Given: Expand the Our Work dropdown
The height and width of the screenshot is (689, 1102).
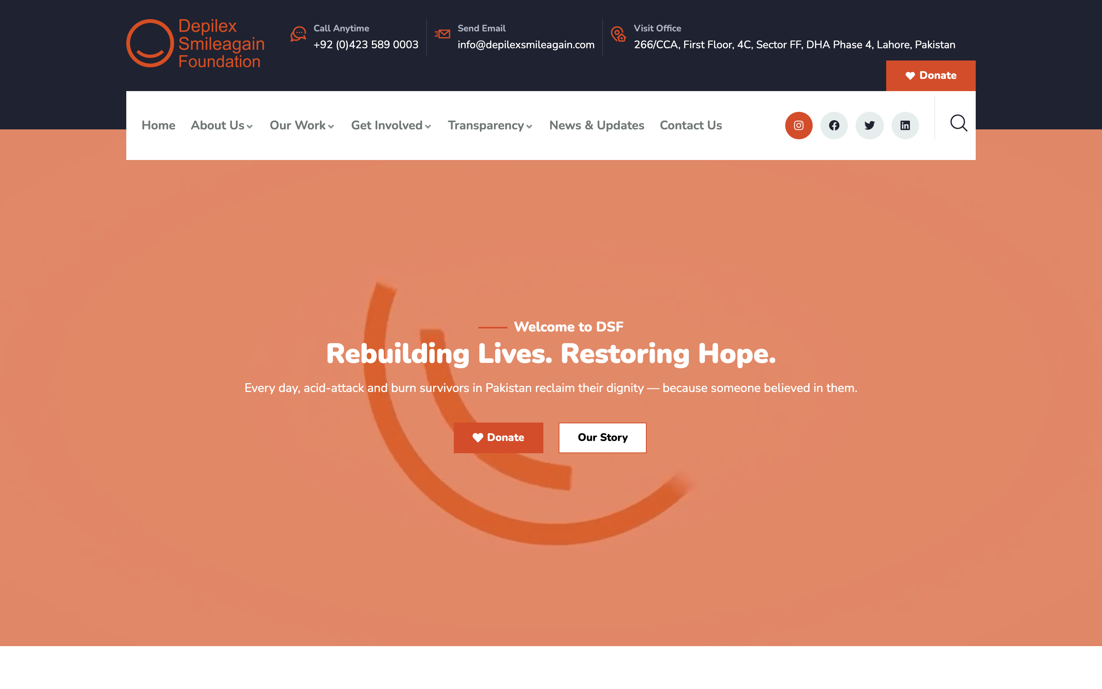Looking at the screenshot, I should click(302, 125).
